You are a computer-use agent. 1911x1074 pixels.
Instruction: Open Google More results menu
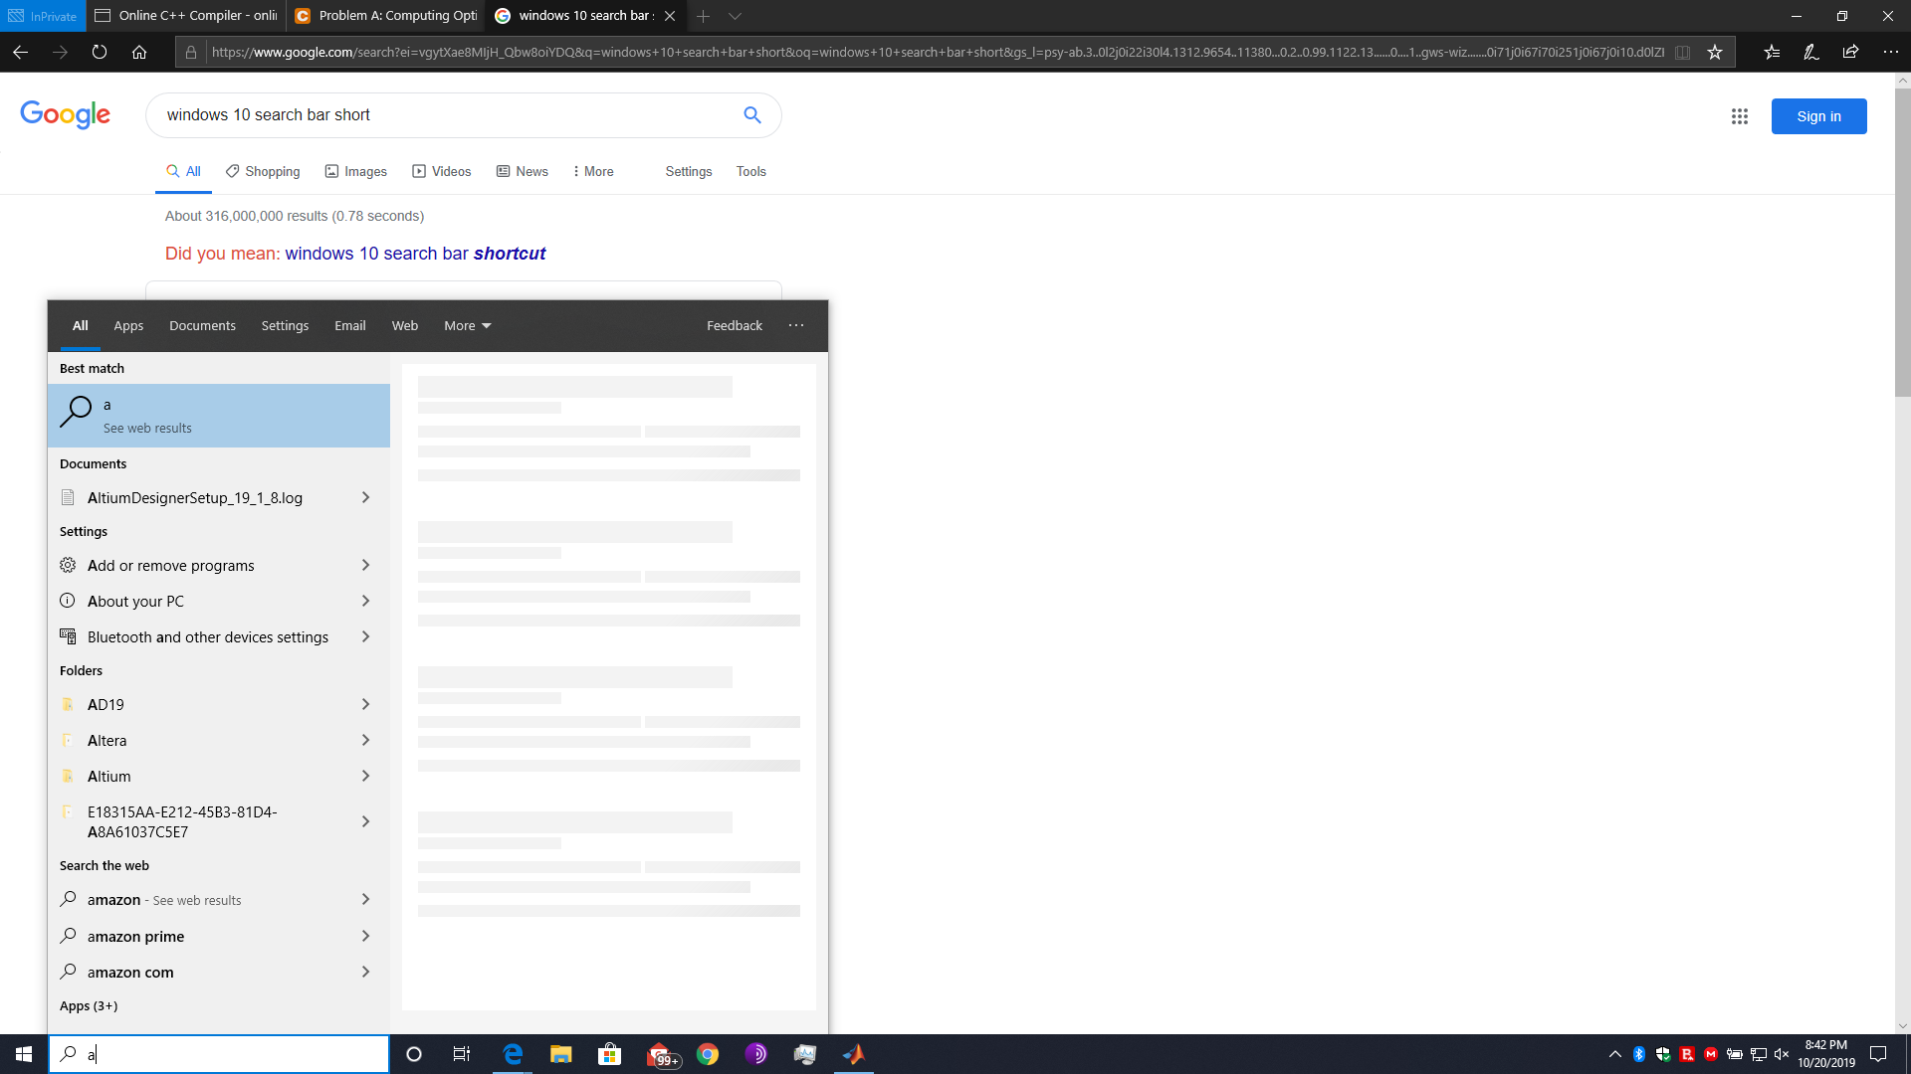593,172
